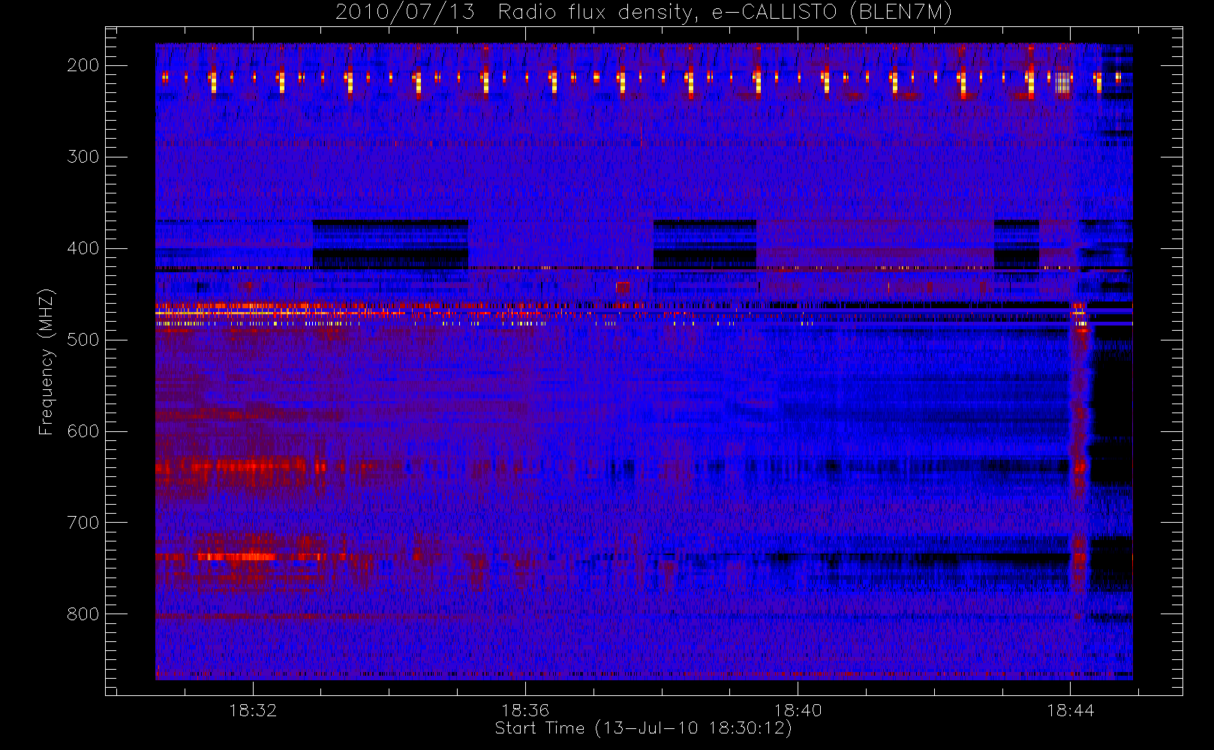
Task: Select the 700 frequency tick label
Action: pos(83,523)
